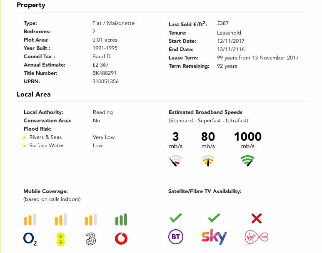Click the red 3 mb/s speed gauge
322x253 pixels.
click(x=176, y=161)
